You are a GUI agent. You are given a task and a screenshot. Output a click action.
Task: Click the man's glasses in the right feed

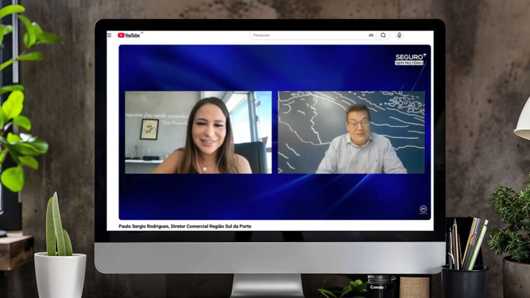[x=358, y=124]
